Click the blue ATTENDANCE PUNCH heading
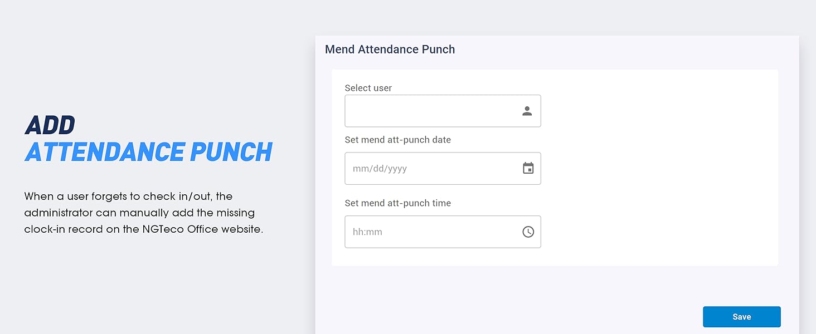 coord(148,152)
